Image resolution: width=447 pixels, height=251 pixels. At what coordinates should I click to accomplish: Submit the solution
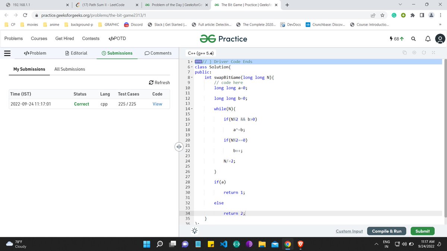pyautogui.click(x=422, y=231)
